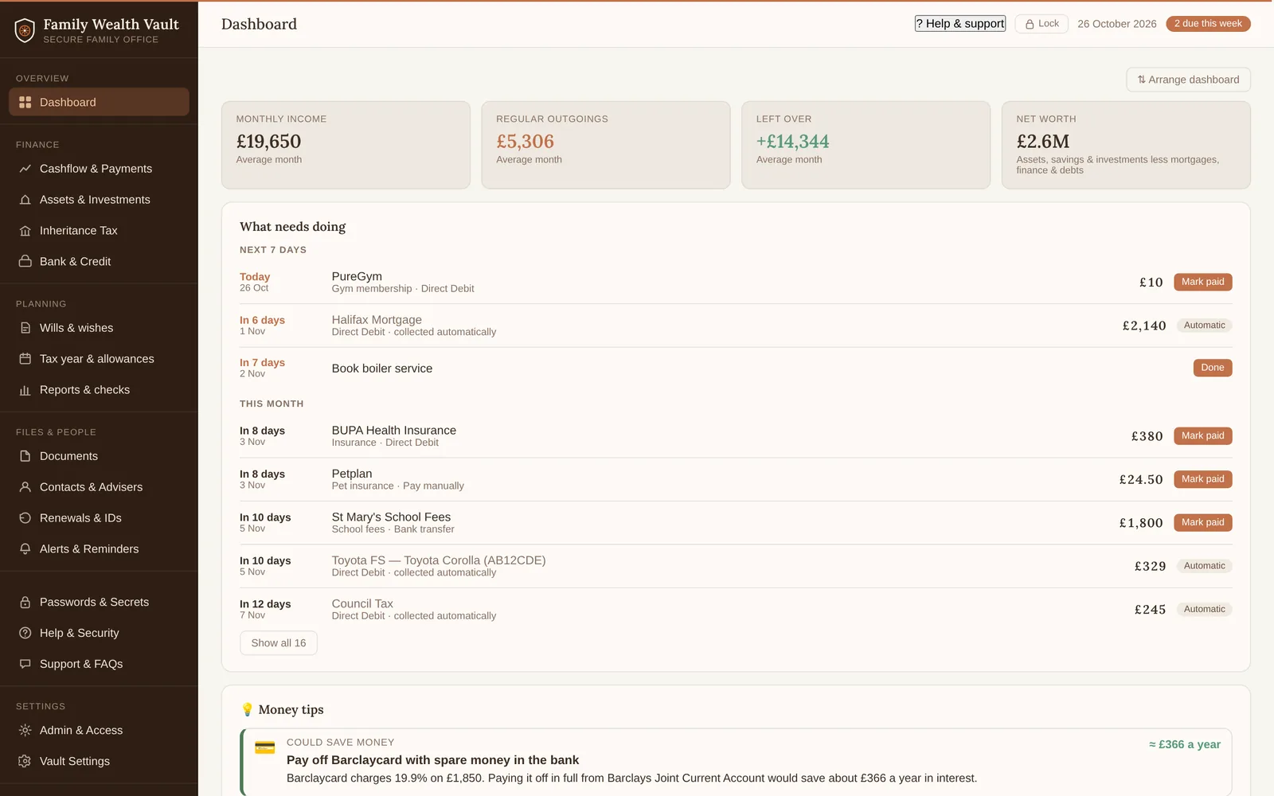Open Wills & wishes page
1274x796 pixels.
pyautogui.click(x=99, y=328)
